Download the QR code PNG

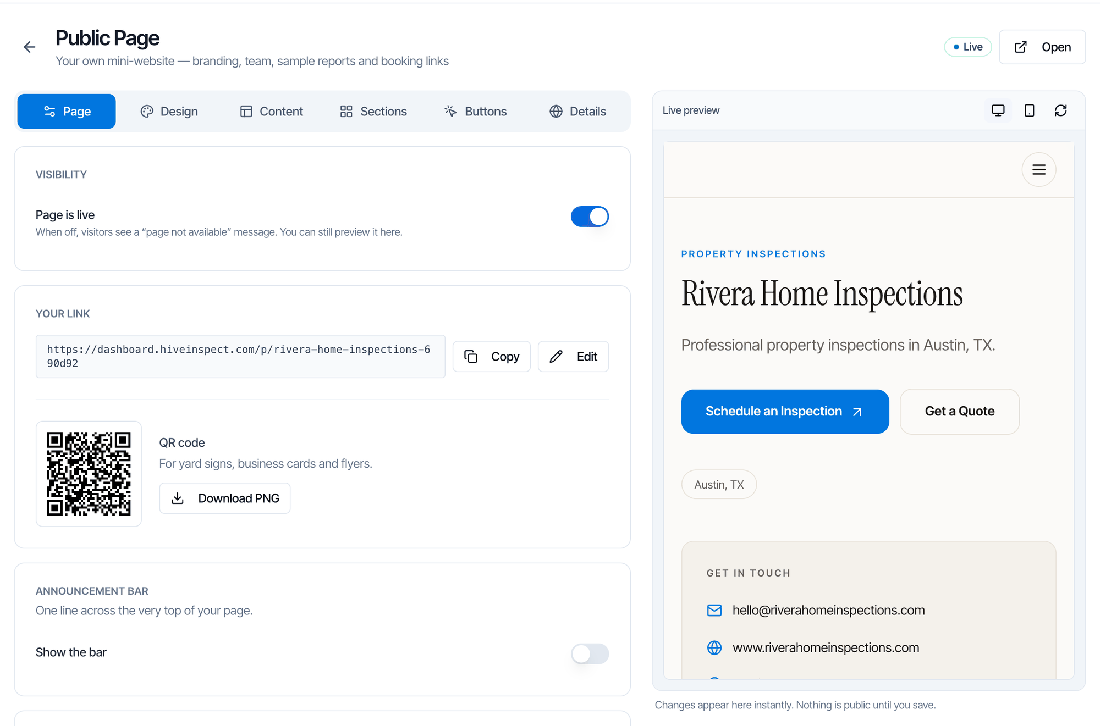point(225,498)
